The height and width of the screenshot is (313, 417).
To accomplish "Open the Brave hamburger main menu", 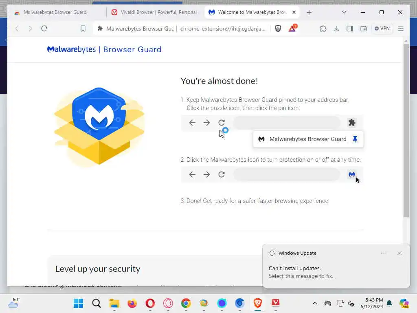I will click(x=401, y=29).
